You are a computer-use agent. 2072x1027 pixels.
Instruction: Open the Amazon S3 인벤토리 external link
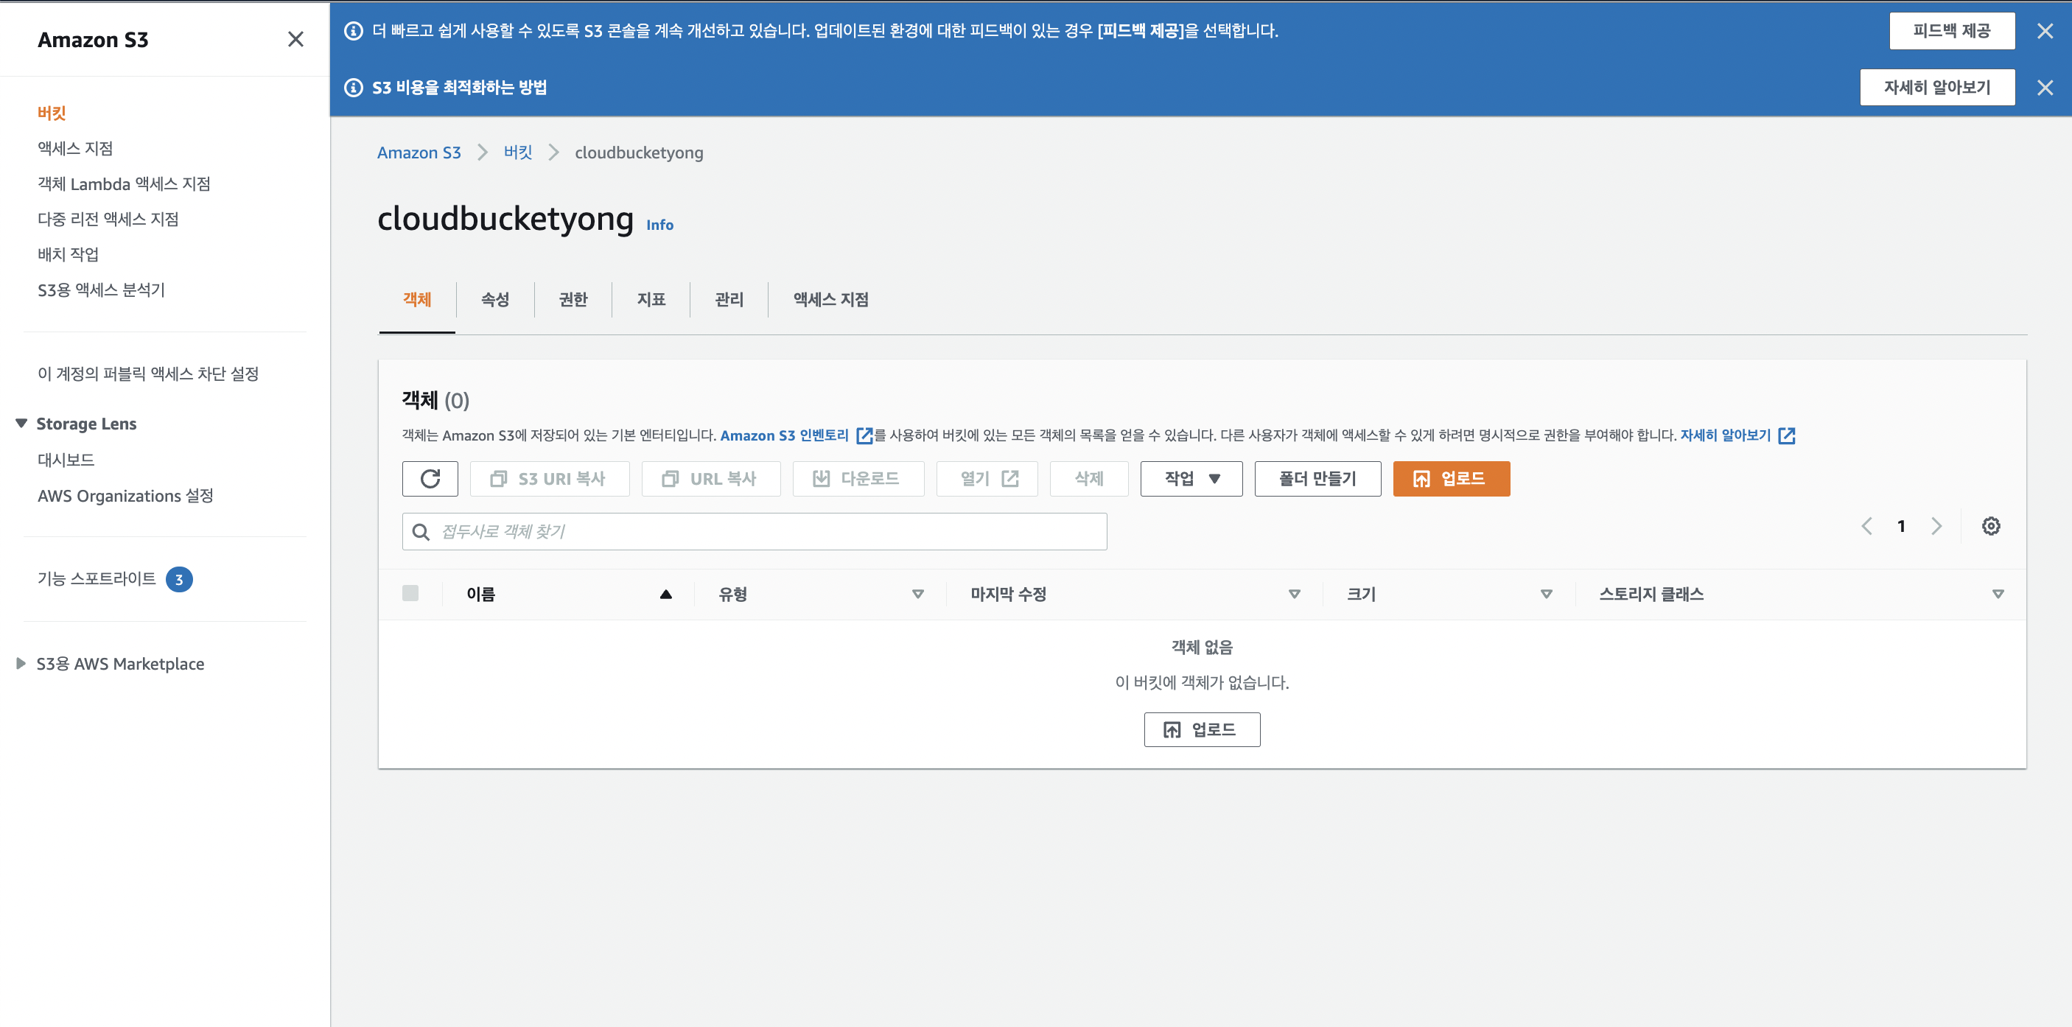point(784,435)
